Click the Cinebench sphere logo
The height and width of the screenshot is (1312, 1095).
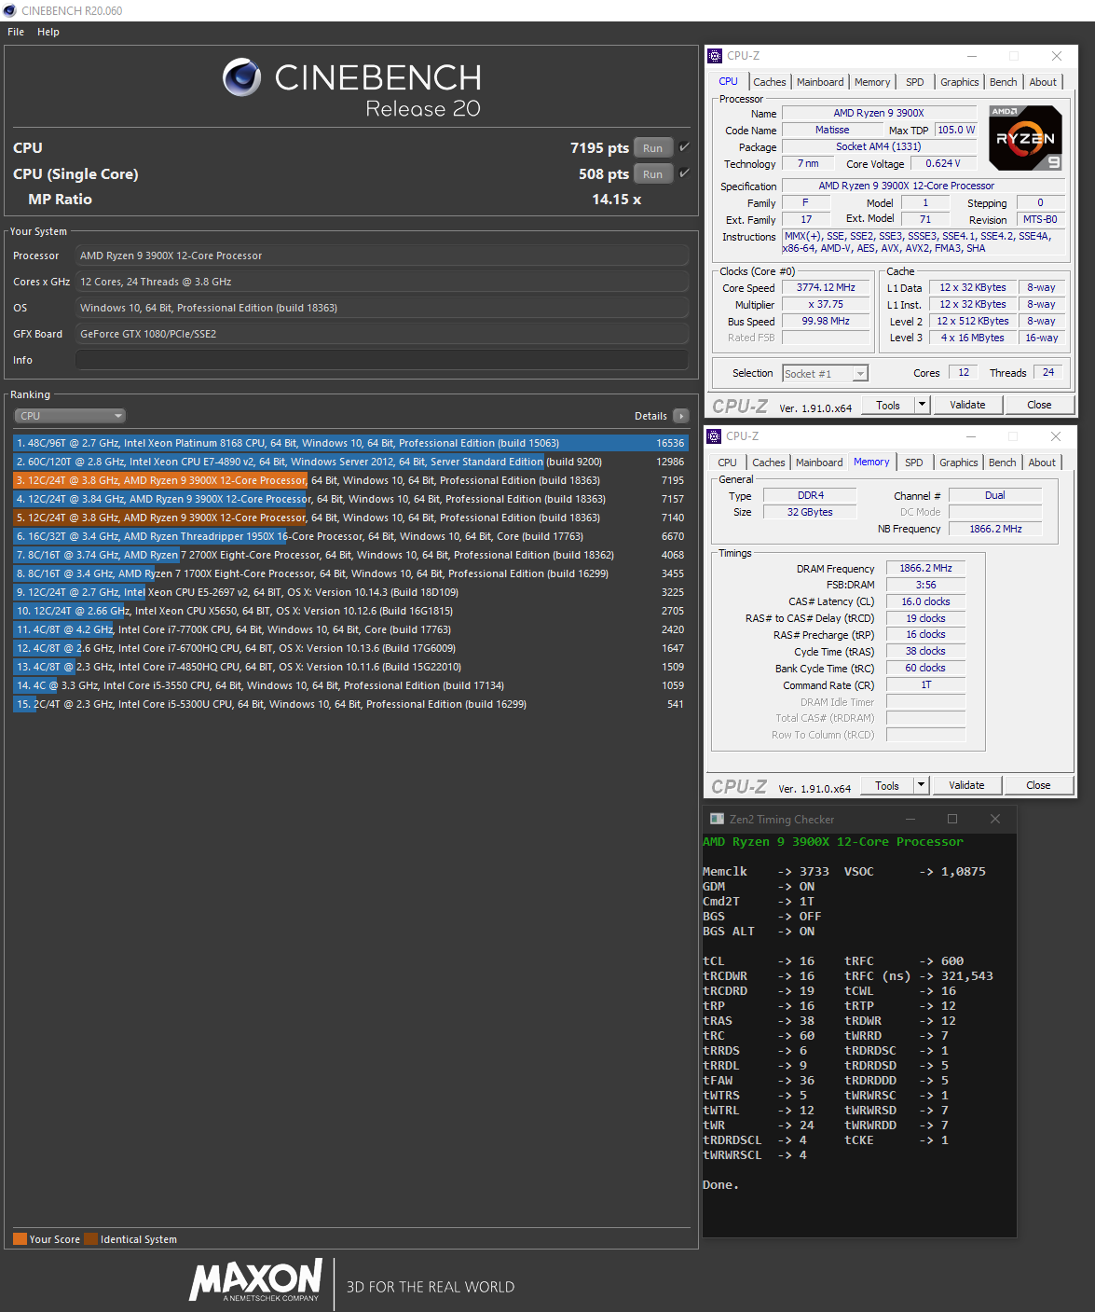click(242, 77)
